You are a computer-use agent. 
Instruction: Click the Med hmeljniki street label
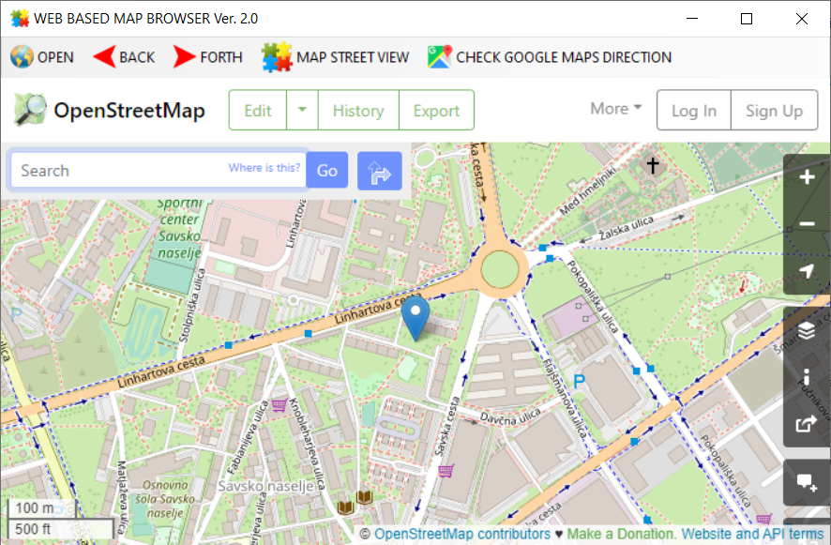coord(588,191)
